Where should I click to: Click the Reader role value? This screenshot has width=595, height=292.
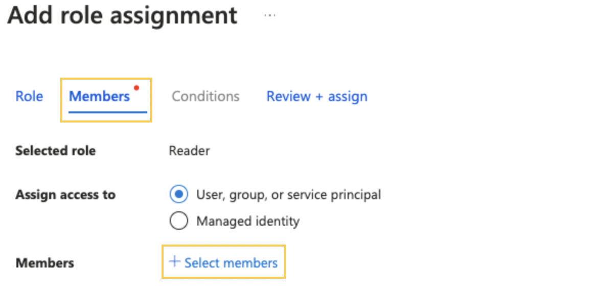coord(189,151)
